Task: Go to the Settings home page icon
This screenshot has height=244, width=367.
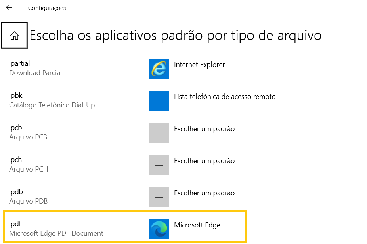Action: tap(14, 36)
